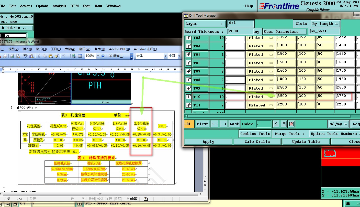Expand the T05 row plus box
Screen dimensions: 360x207
pyautogui.click(x=188, y=55)
